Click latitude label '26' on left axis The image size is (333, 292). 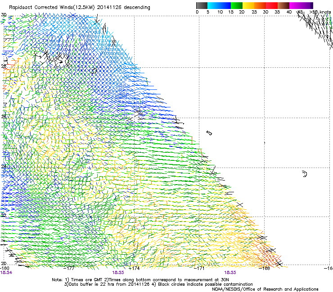pyautogui.click(x=4, y=117)
